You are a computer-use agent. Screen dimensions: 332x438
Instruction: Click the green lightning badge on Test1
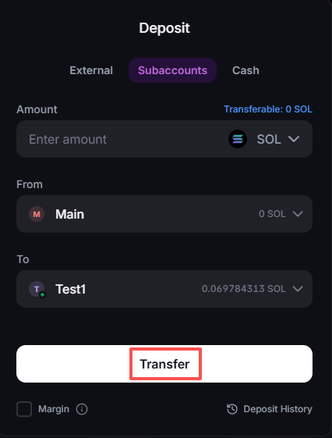pos(42,294)
